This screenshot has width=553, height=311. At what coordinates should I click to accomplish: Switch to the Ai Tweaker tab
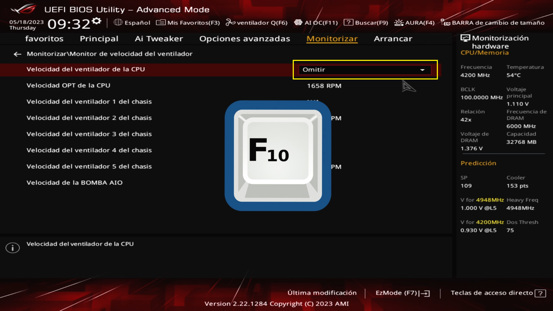(159, 39)
